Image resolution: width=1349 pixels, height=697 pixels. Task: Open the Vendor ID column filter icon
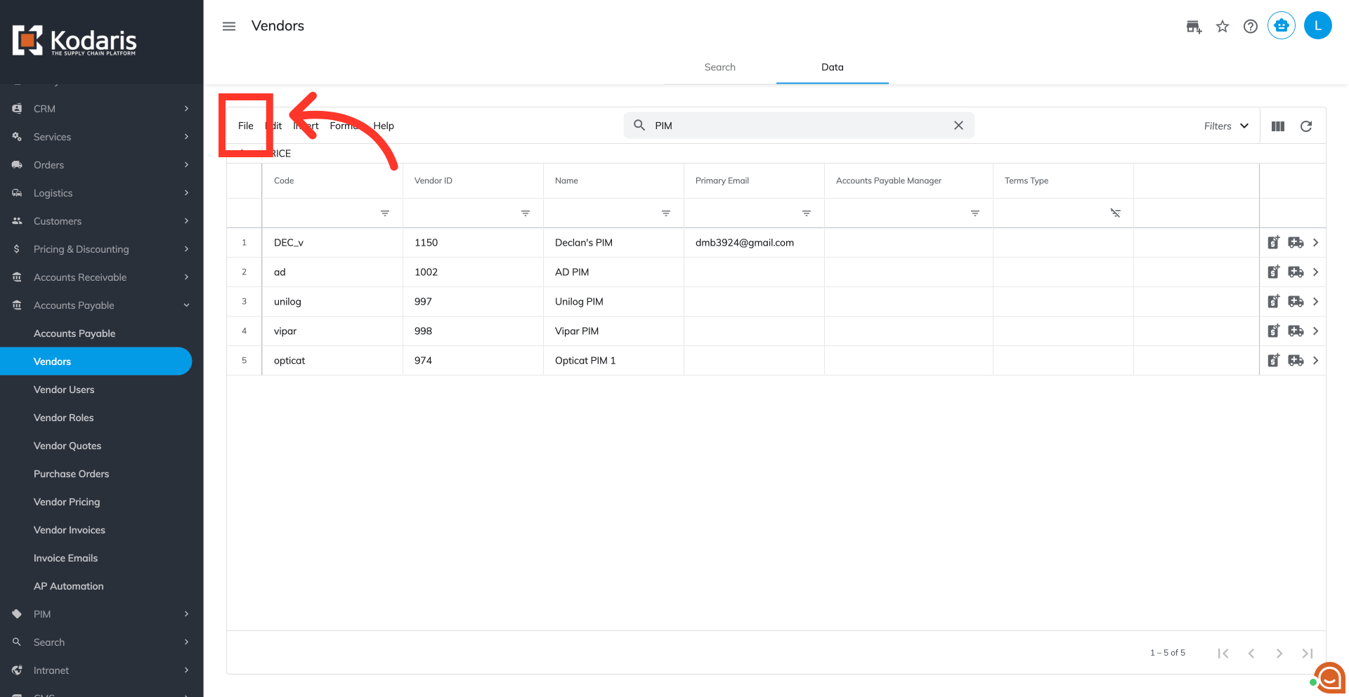526,213
